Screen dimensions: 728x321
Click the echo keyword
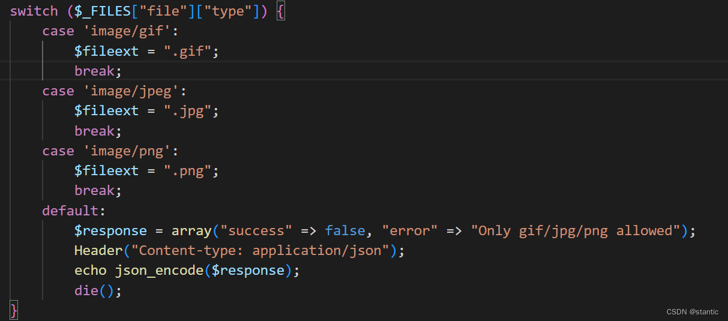91,271
